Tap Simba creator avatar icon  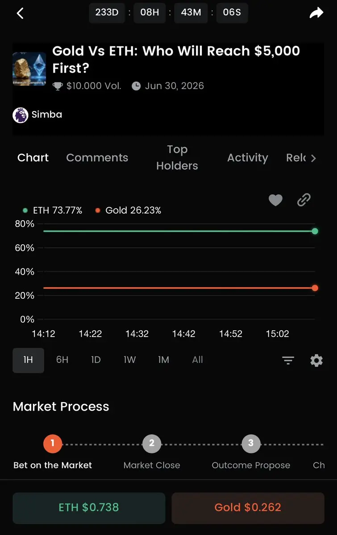(21, 115)
